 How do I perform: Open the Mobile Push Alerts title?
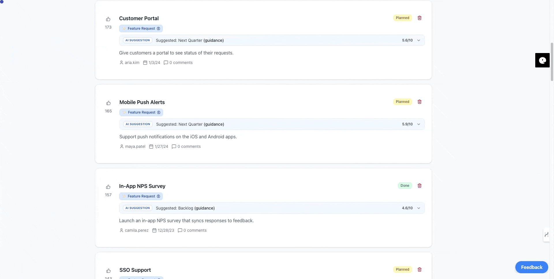point(142,102)
